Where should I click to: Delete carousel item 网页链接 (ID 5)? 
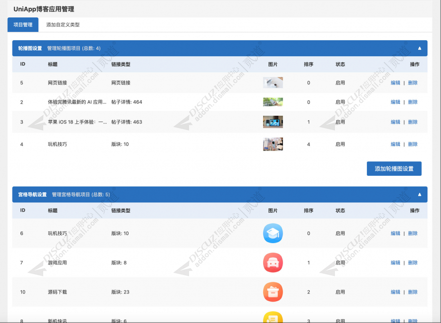[412, 83]
